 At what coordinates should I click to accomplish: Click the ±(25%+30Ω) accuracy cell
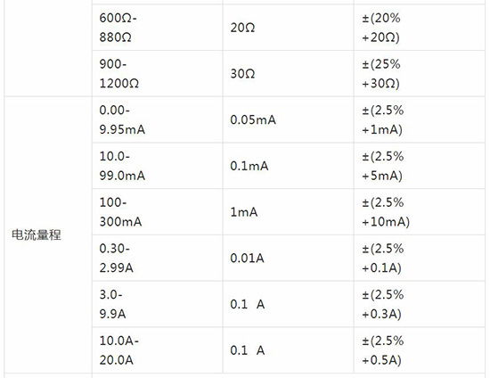pyautogui.click(x=420, y=74)
